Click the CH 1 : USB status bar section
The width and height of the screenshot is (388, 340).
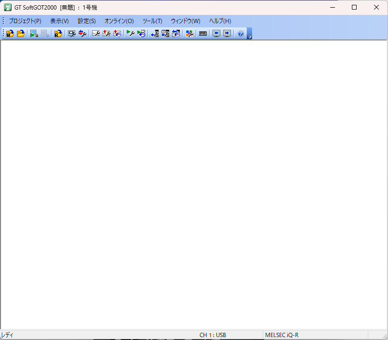(x=213, y=335)
